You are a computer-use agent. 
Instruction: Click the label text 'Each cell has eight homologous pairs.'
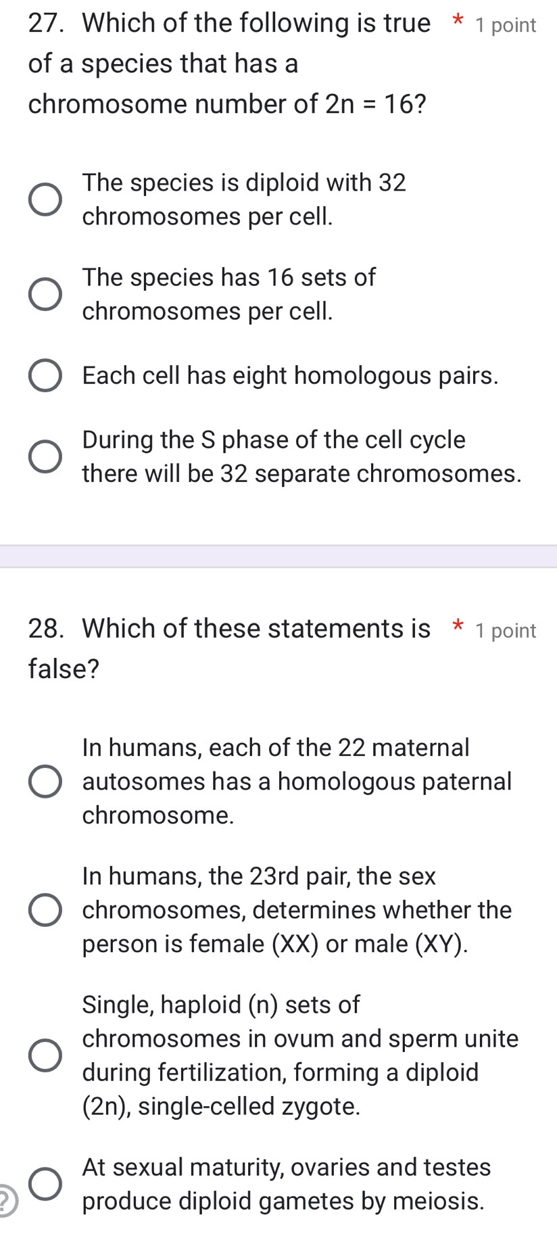pos(290,376)
